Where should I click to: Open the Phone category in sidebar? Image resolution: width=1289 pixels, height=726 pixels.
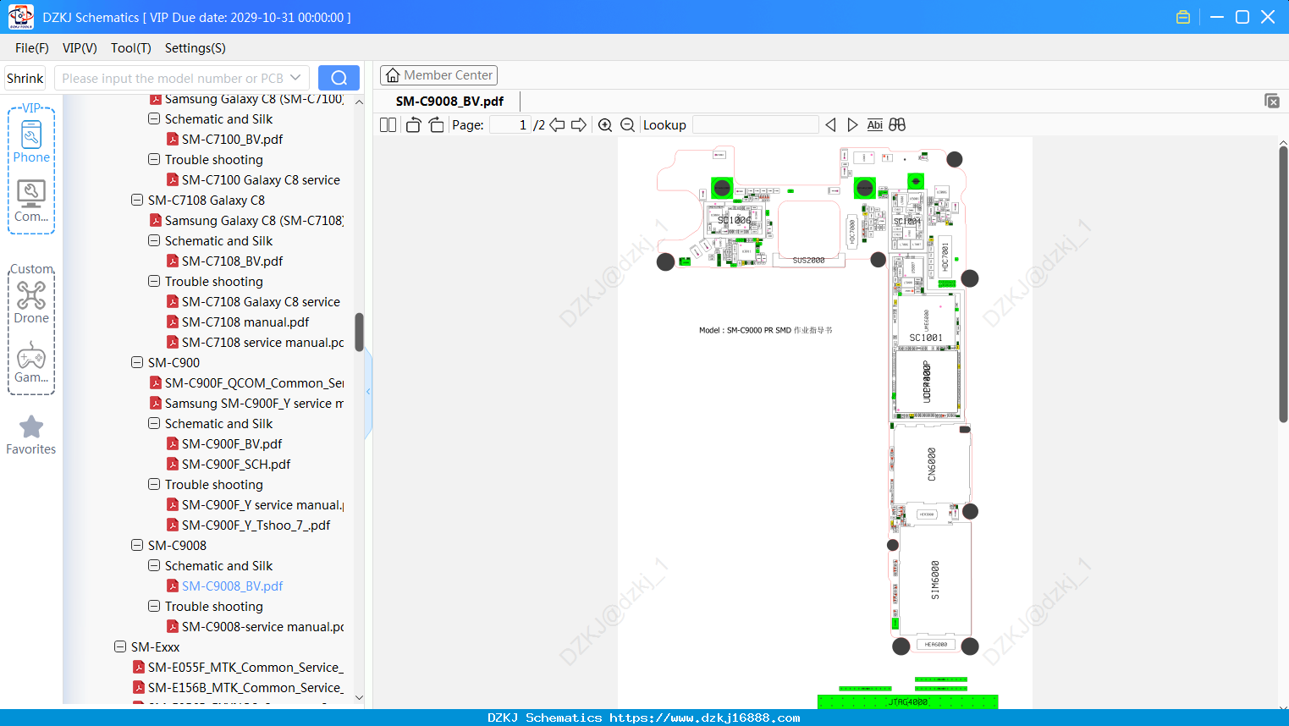click(x=31, y=142)
